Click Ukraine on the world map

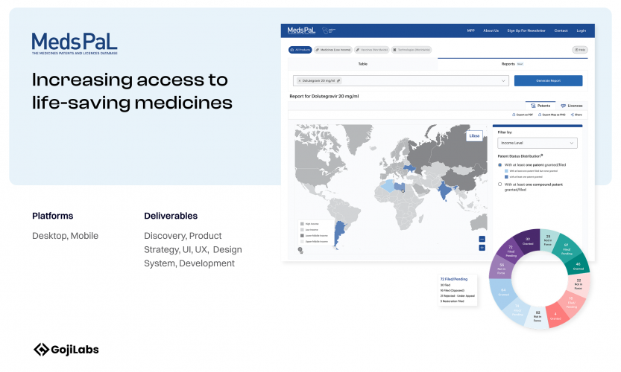(410, 169)
